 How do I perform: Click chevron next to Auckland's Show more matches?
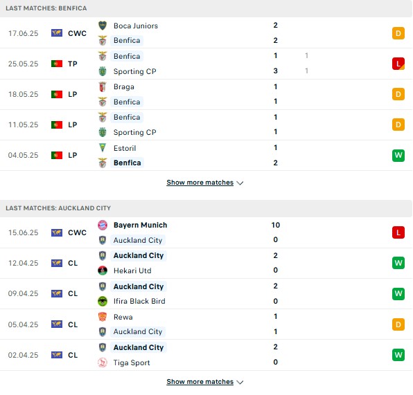click(x=240, y=382)
